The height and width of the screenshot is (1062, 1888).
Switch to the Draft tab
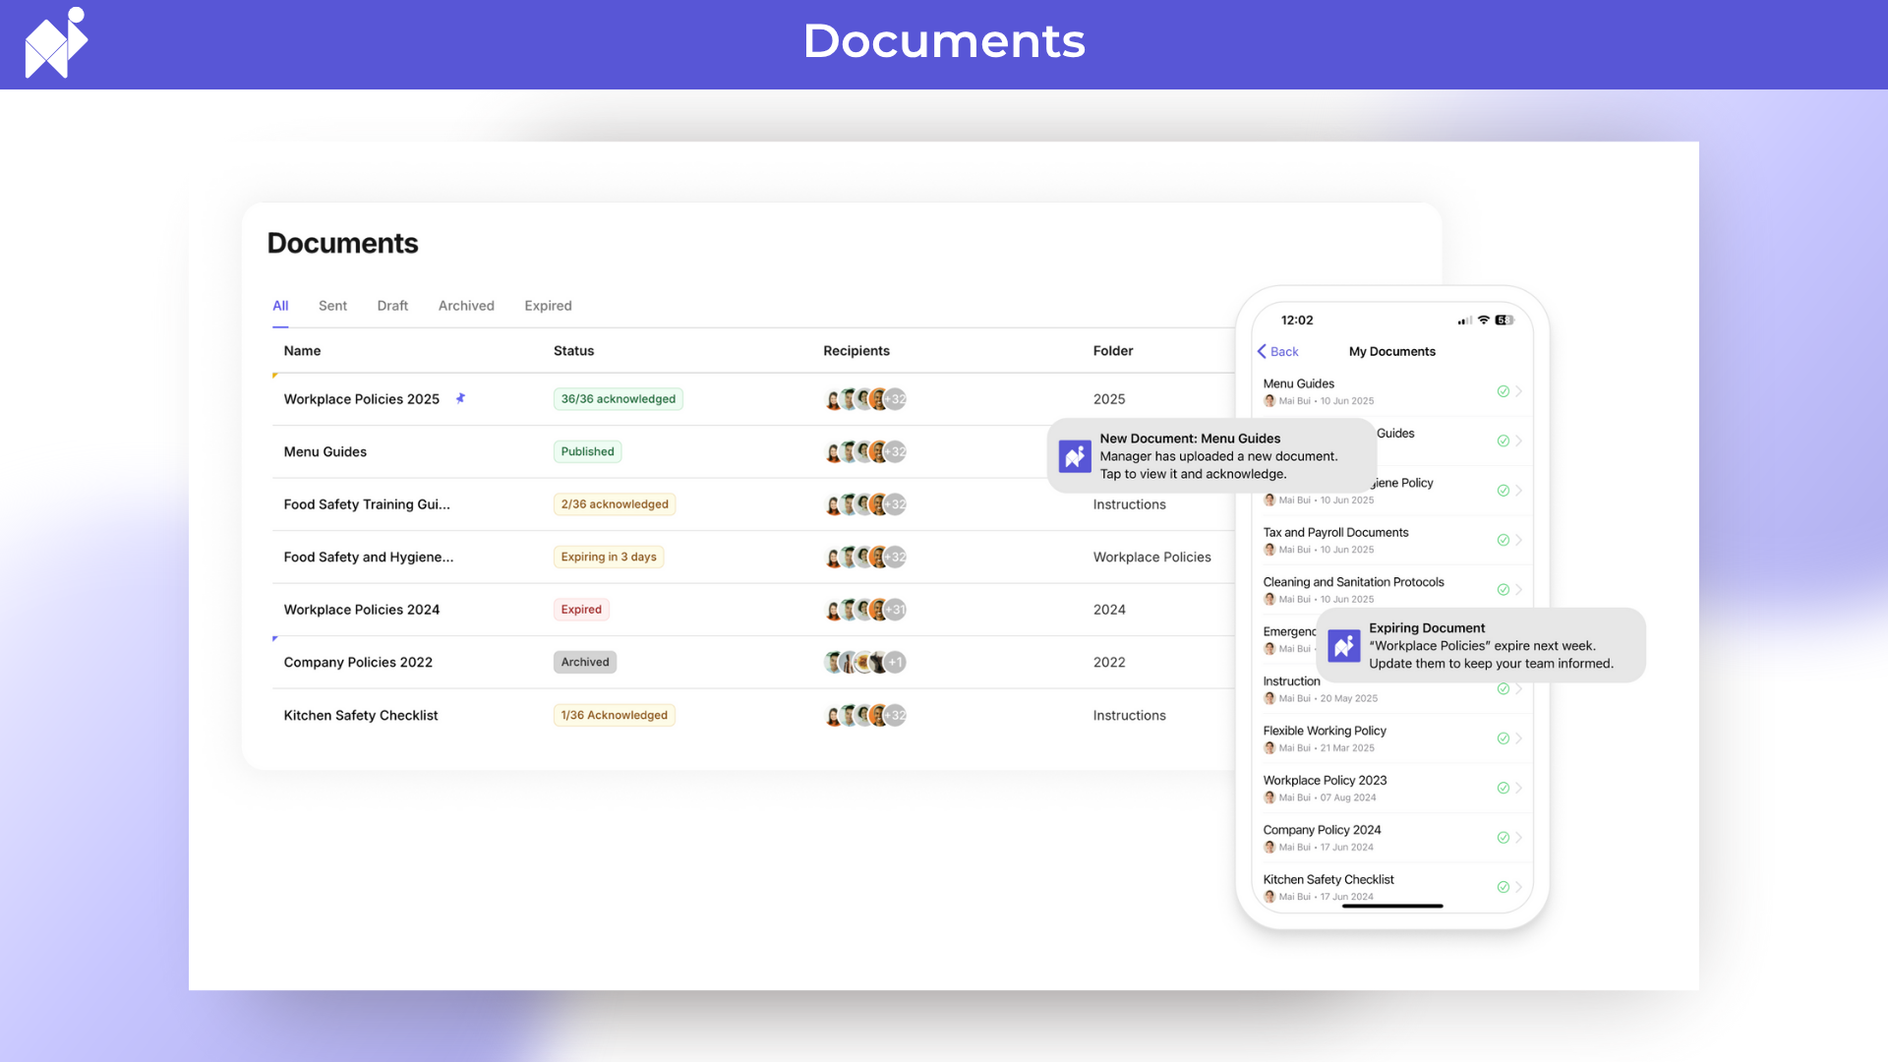392,306
